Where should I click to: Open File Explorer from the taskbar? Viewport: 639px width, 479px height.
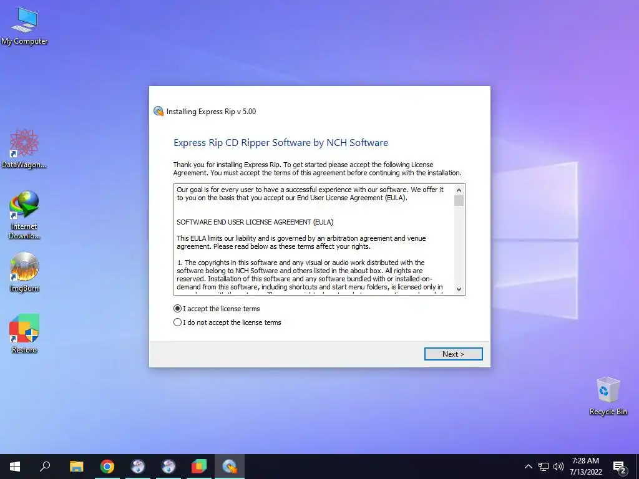click(76, 467)
